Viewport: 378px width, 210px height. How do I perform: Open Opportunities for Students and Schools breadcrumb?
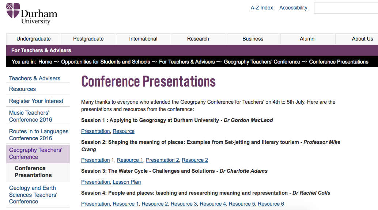[106, 62]
